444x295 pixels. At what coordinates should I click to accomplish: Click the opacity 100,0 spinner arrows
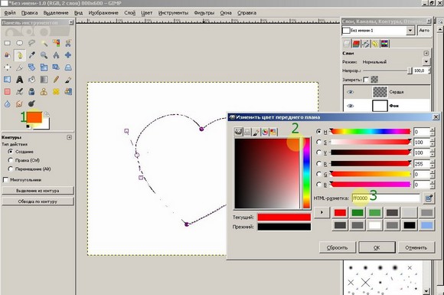click(429, 70)
